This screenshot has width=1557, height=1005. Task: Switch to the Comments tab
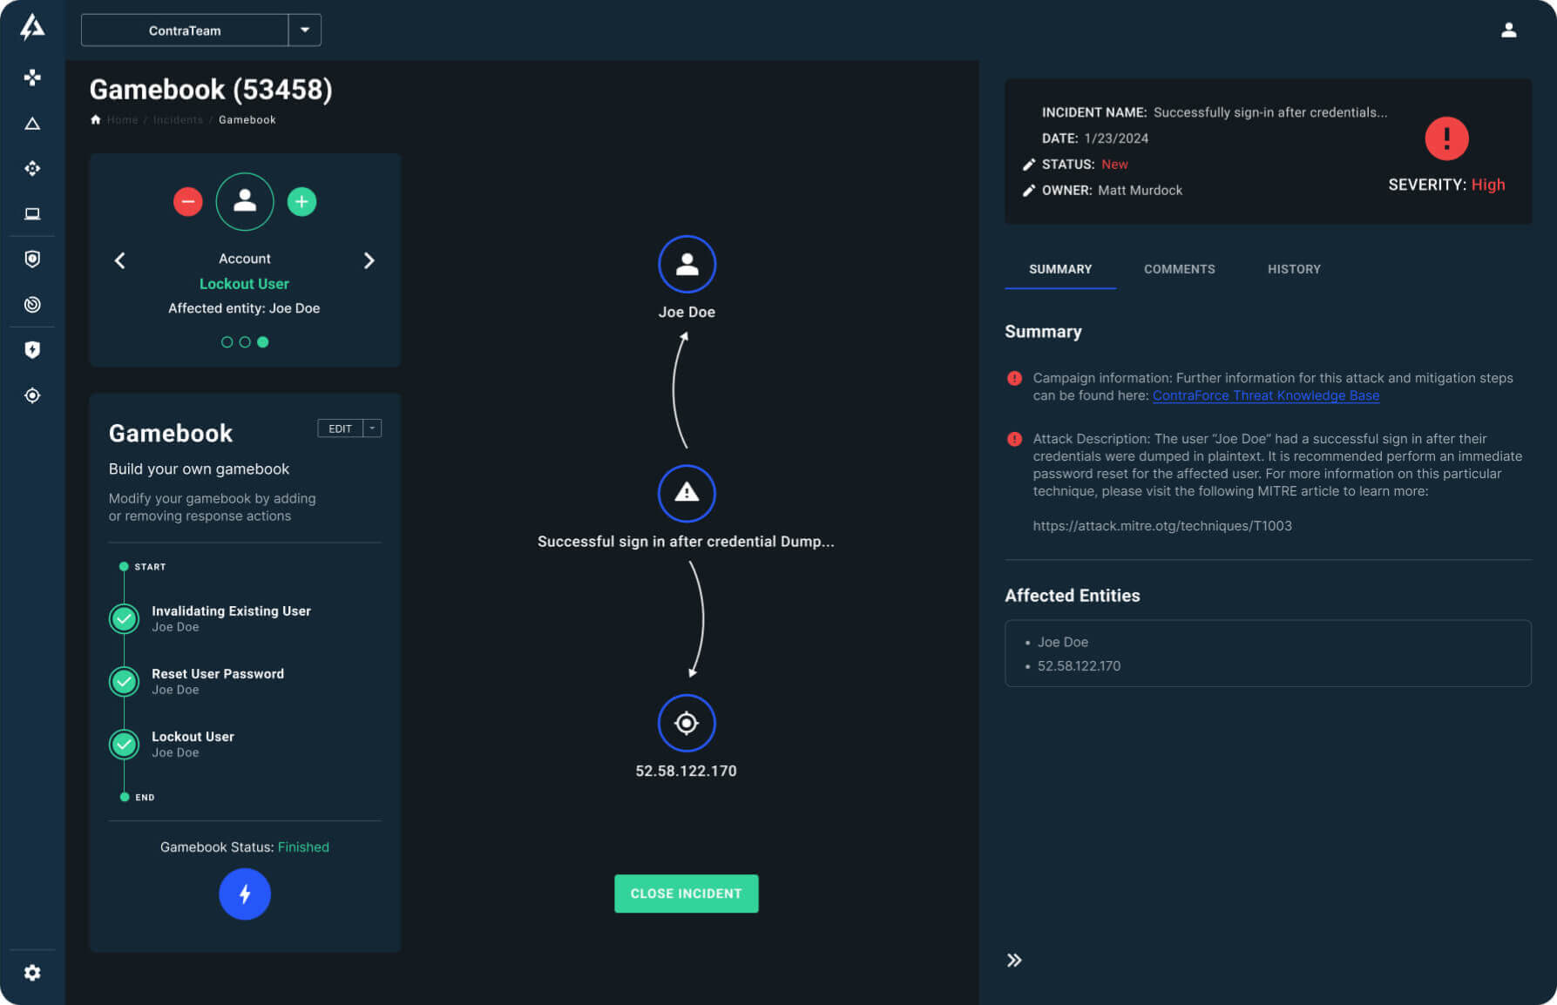coord(1179,269)
